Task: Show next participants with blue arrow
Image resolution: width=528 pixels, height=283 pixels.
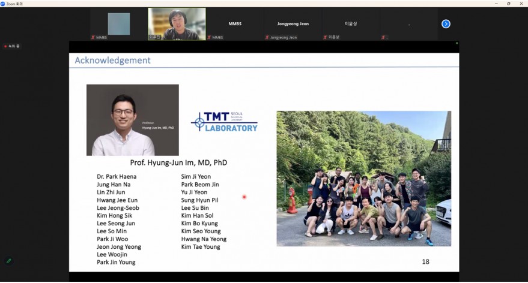Action: (446, 24)
